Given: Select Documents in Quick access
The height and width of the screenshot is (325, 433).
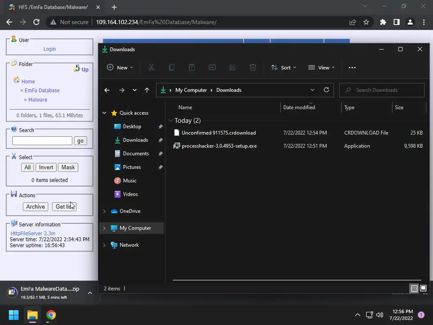Looking at the screenshot, I should (136, 154).
